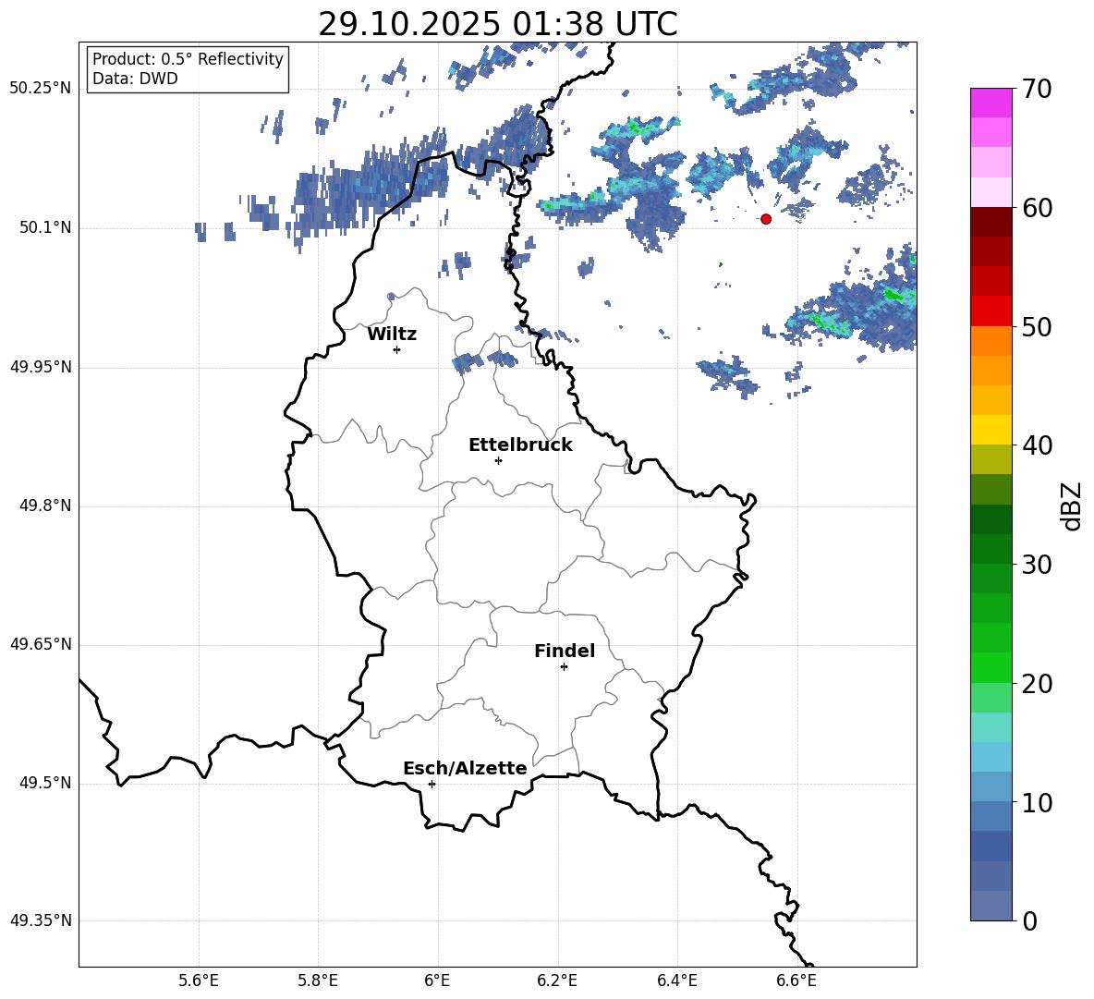Viewport: 1094px width, 999px height.
Task: Click the 50 colorbar tick label
Action: (1037, 326)
